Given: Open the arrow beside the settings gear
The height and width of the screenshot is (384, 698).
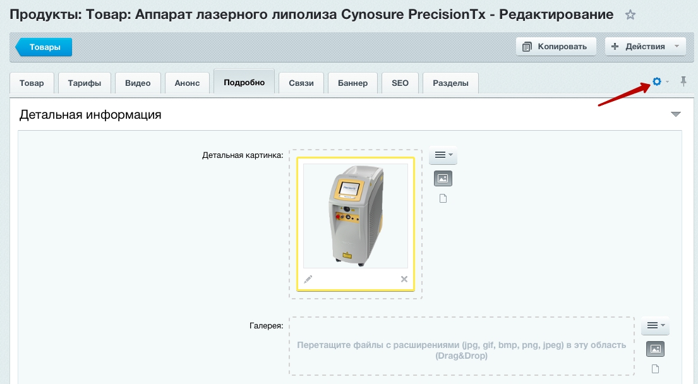Looking at the screenshot, I should tap(667, 82).
